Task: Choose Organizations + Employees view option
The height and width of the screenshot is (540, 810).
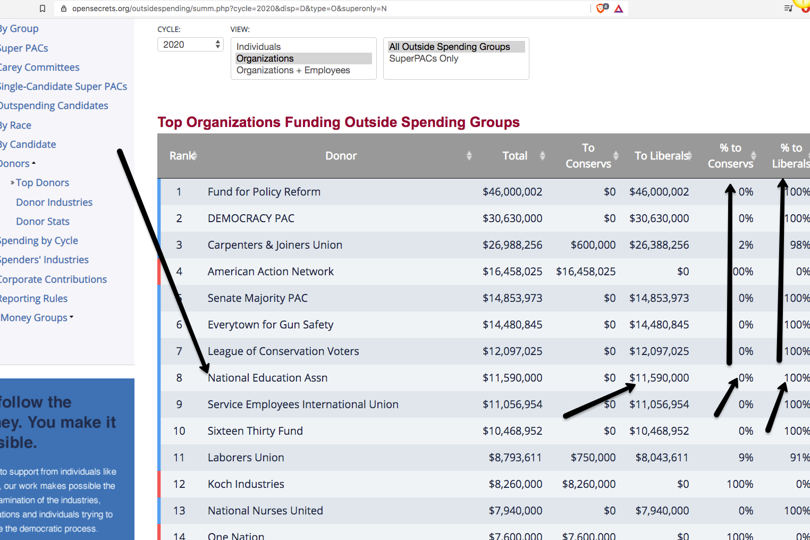Action: [293, 70]
